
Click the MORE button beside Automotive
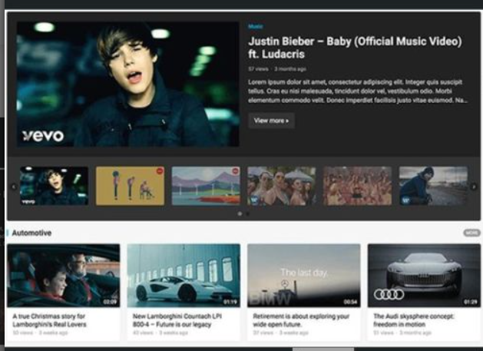(471, 233)
